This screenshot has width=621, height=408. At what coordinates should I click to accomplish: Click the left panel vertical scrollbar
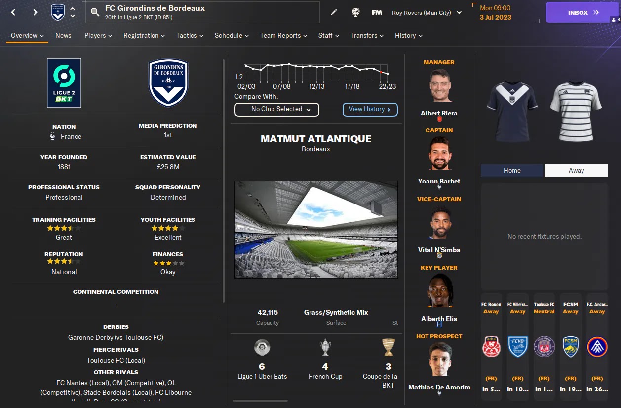[224, 181]
